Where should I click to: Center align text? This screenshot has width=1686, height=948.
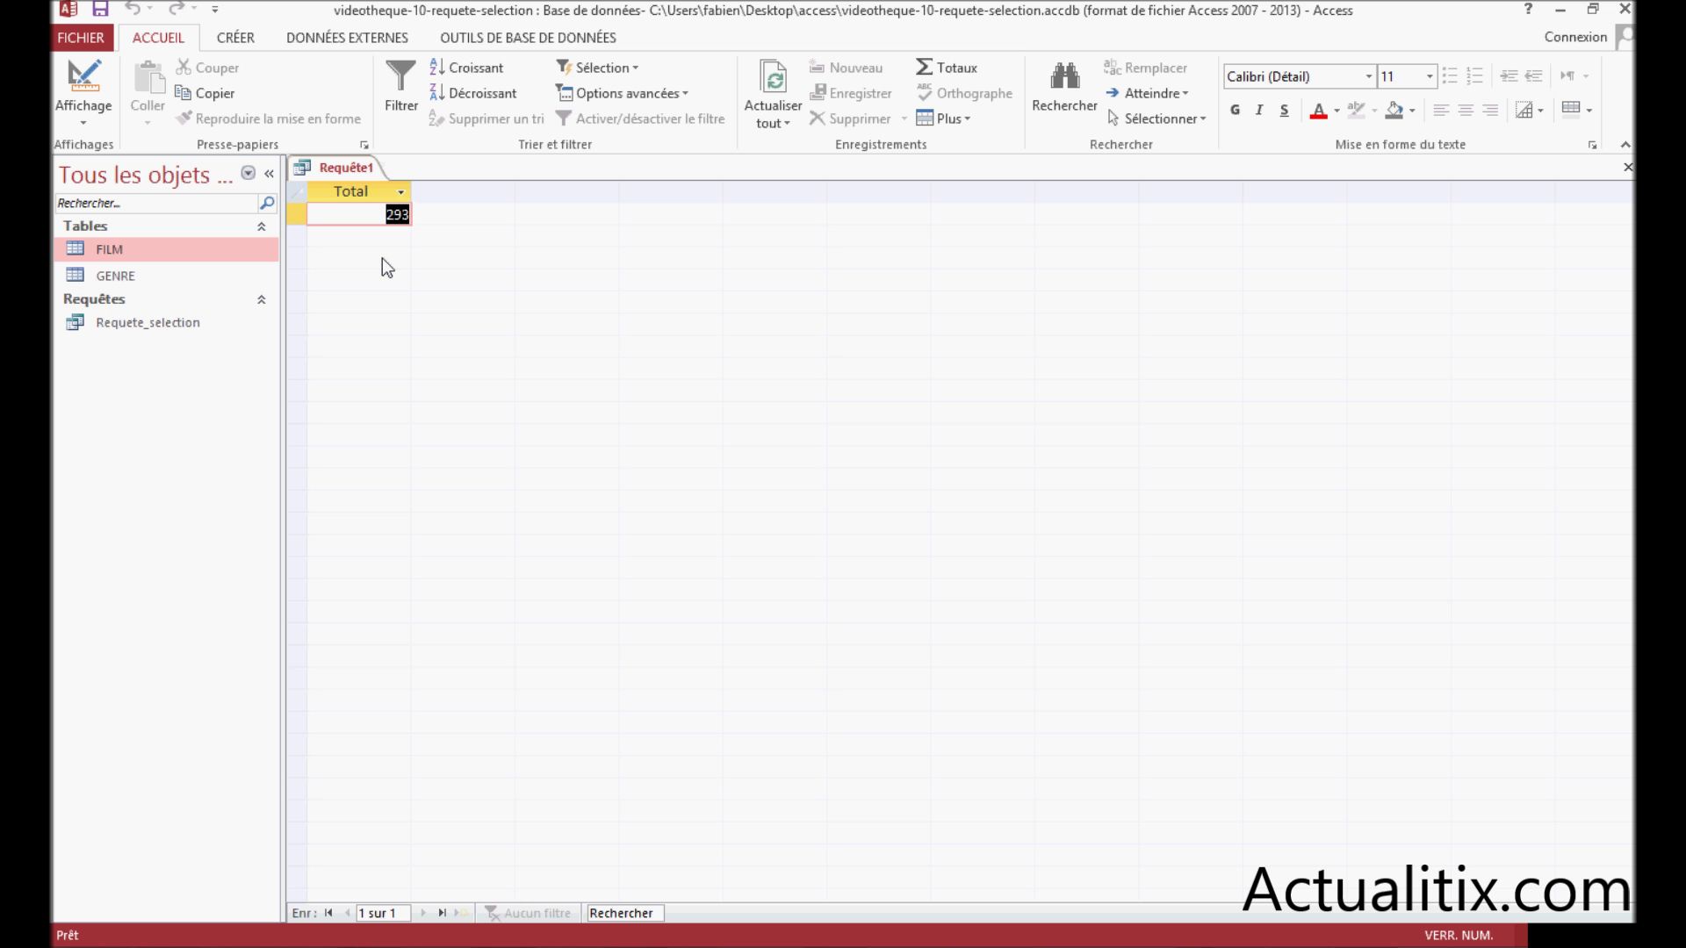1466,110
